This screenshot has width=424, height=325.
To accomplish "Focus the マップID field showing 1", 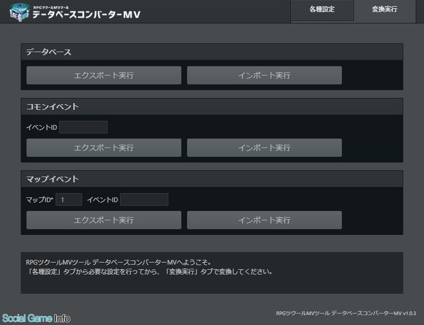I will (69, 200).
